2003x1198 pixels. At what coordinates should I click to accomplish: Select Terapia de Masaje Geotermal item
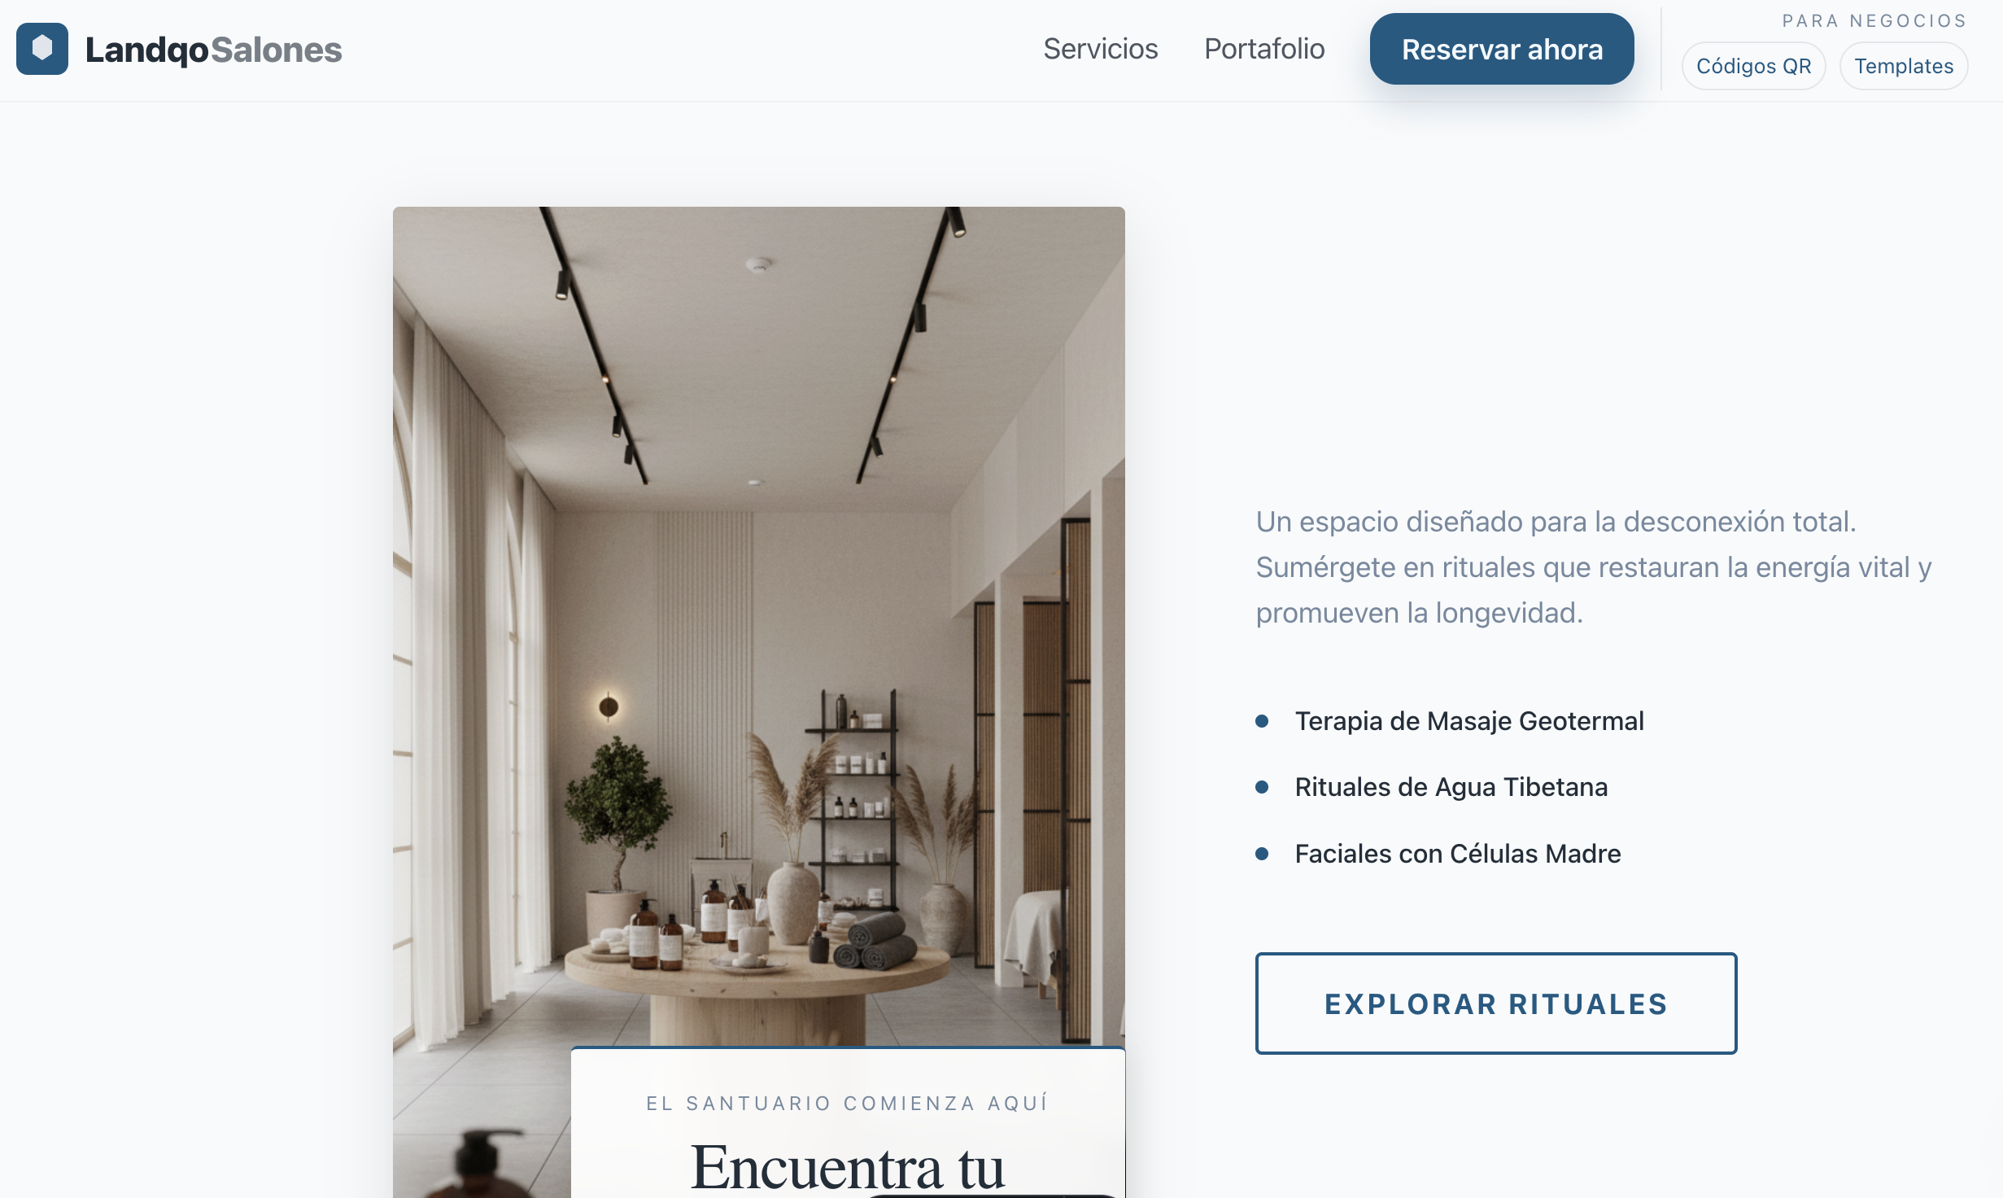[x=1469, y=721]
